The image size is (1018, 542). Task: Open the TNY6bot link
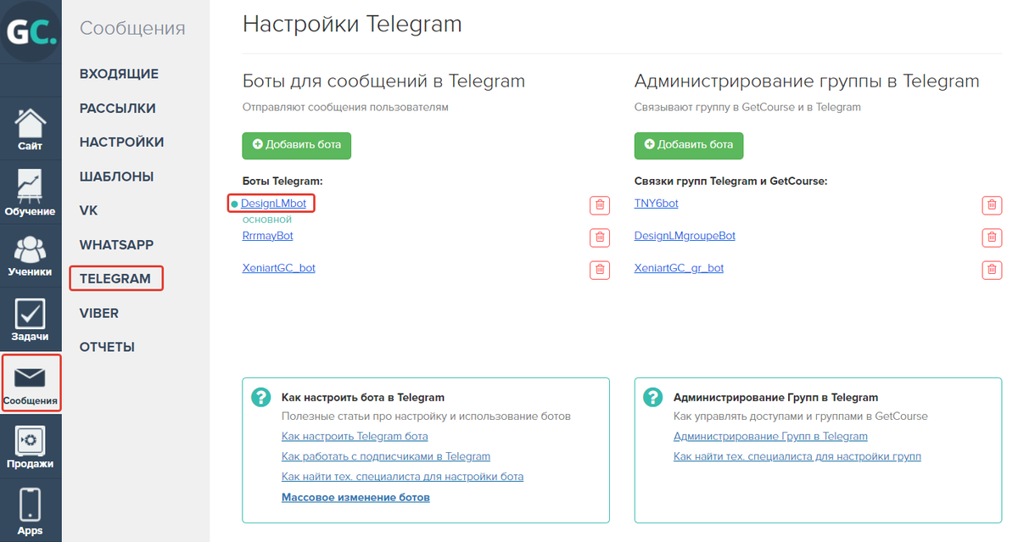coord(657,204)
